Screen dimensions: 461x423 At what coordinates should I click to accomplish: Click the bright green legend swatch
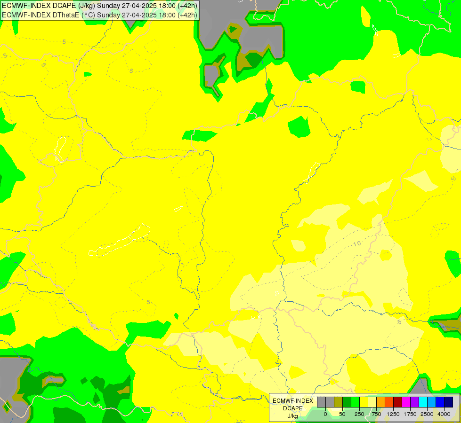click(x=356, y=402)
